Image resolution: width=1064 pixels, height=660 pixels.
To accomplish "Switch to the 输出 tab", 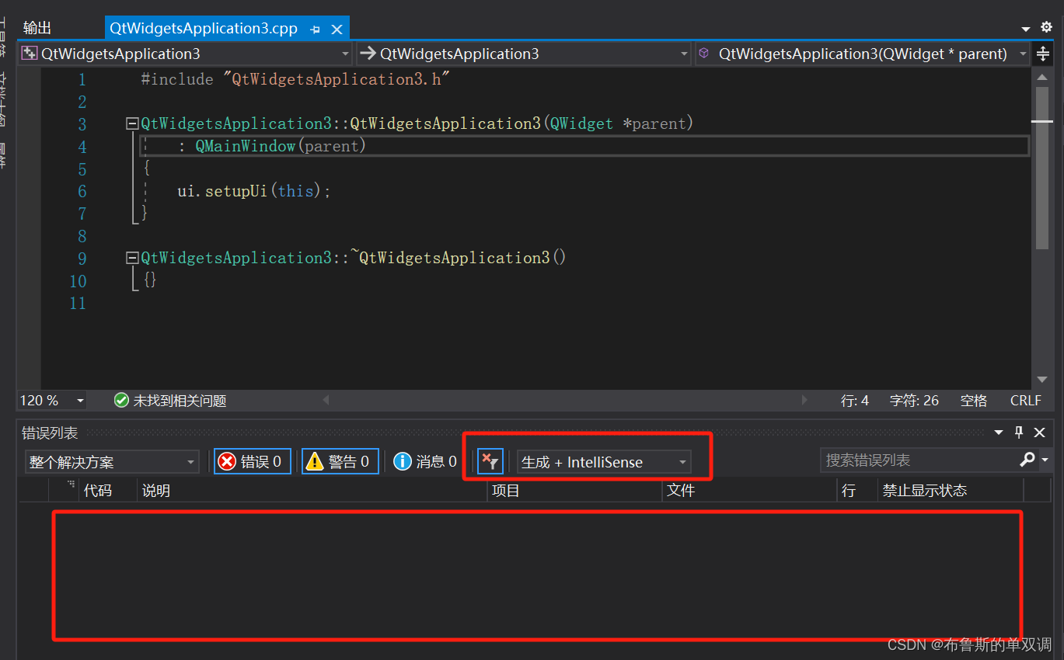I will (37, 28).
